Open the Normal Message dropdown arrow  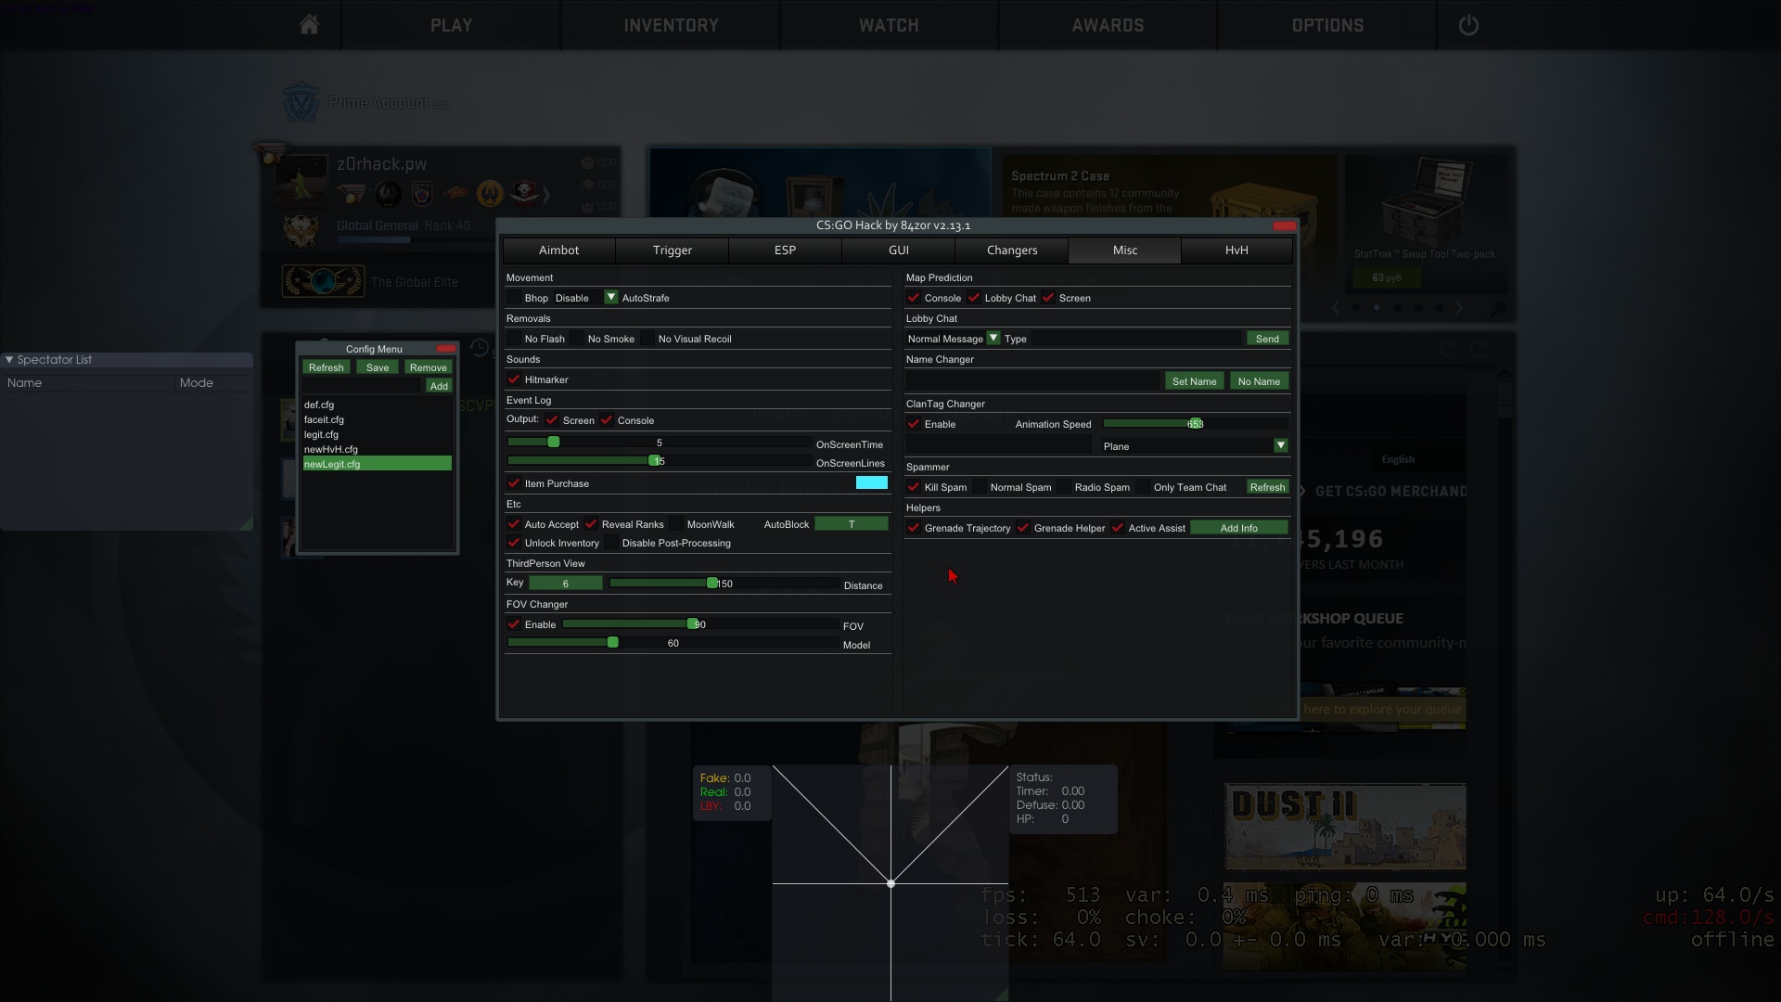pyautogui.click(x=993, y=339)
